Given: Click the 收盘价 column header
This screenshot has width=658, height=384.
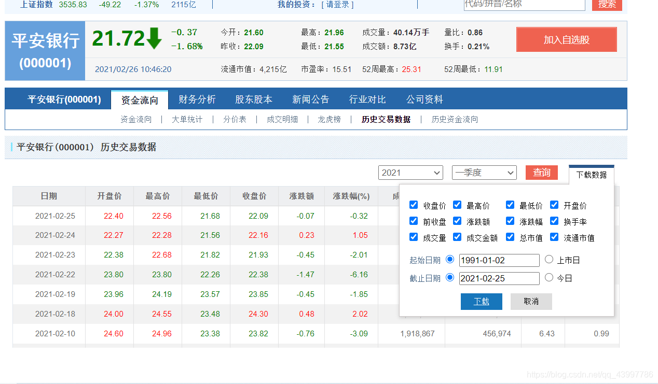Looking at the screenshot, I should point(254,196).
